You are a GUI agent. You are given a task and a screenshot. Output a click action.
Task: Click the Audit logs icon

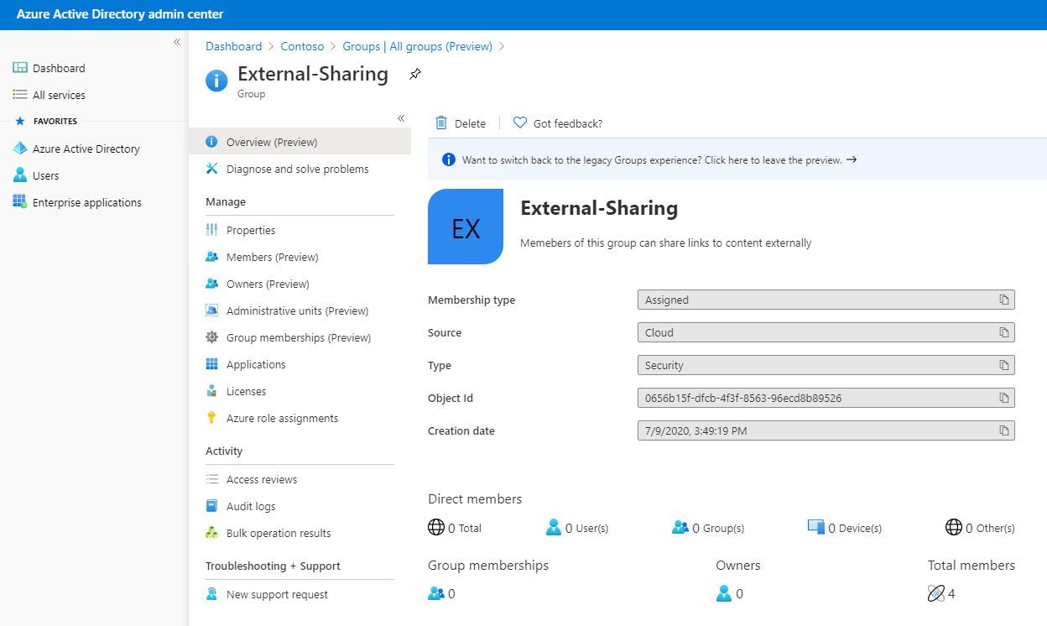pyautogui.click(x=211, y=506)
